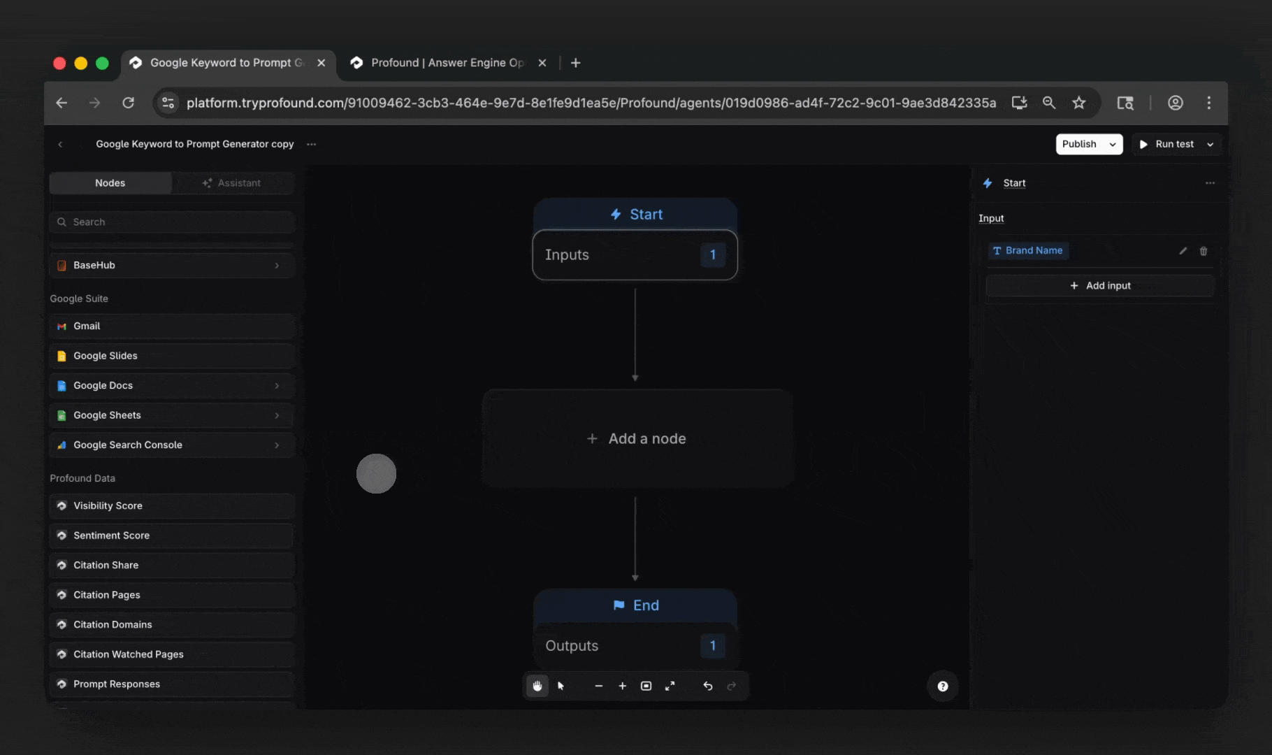Open Chrome three-dot menu
Image resolution: width=1272 pixels, height=755 pixels.
pyautogui.click(x=1208, y=103)
